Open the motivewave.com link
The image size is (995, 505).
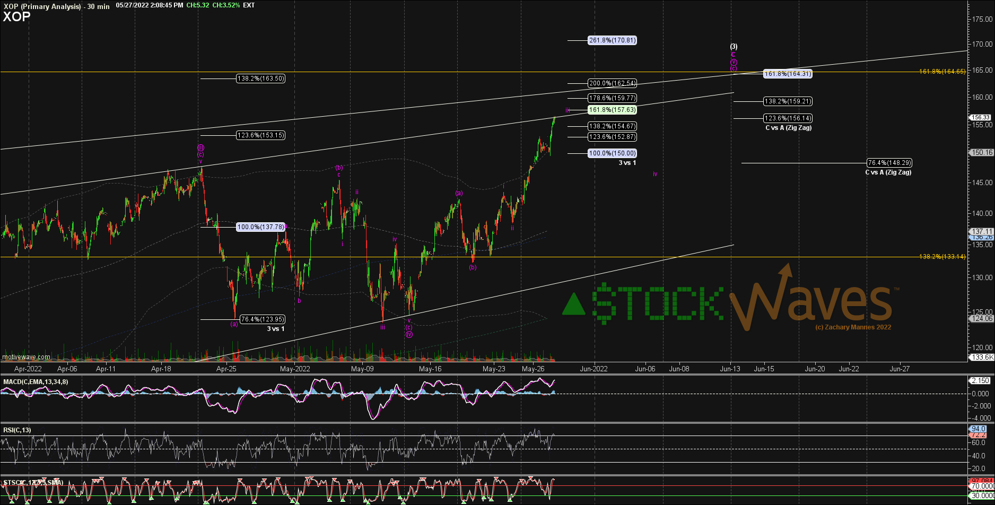(x=27, y=357)
